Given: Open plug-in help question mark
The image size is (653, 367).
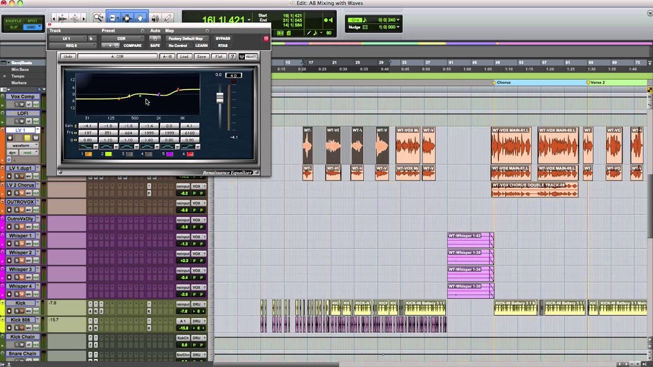Looking at the screenshot, I should click(x=232, y=57).
